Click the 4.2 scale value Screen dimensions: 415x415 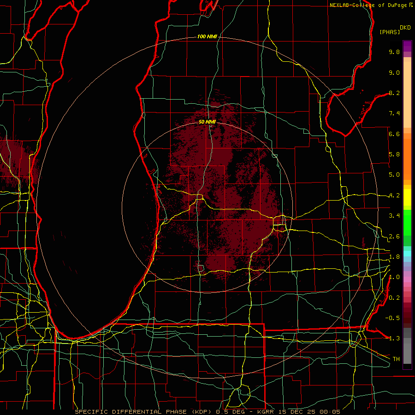394,196
